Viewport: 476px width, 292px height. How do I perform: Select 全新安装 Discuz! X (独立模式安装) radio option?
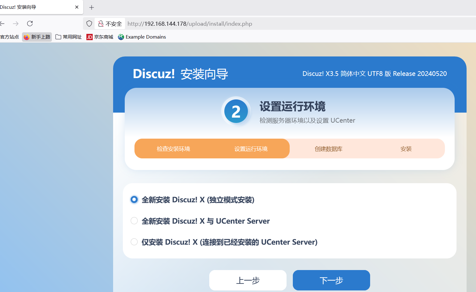pyautogui.click(x=134, y=199)
